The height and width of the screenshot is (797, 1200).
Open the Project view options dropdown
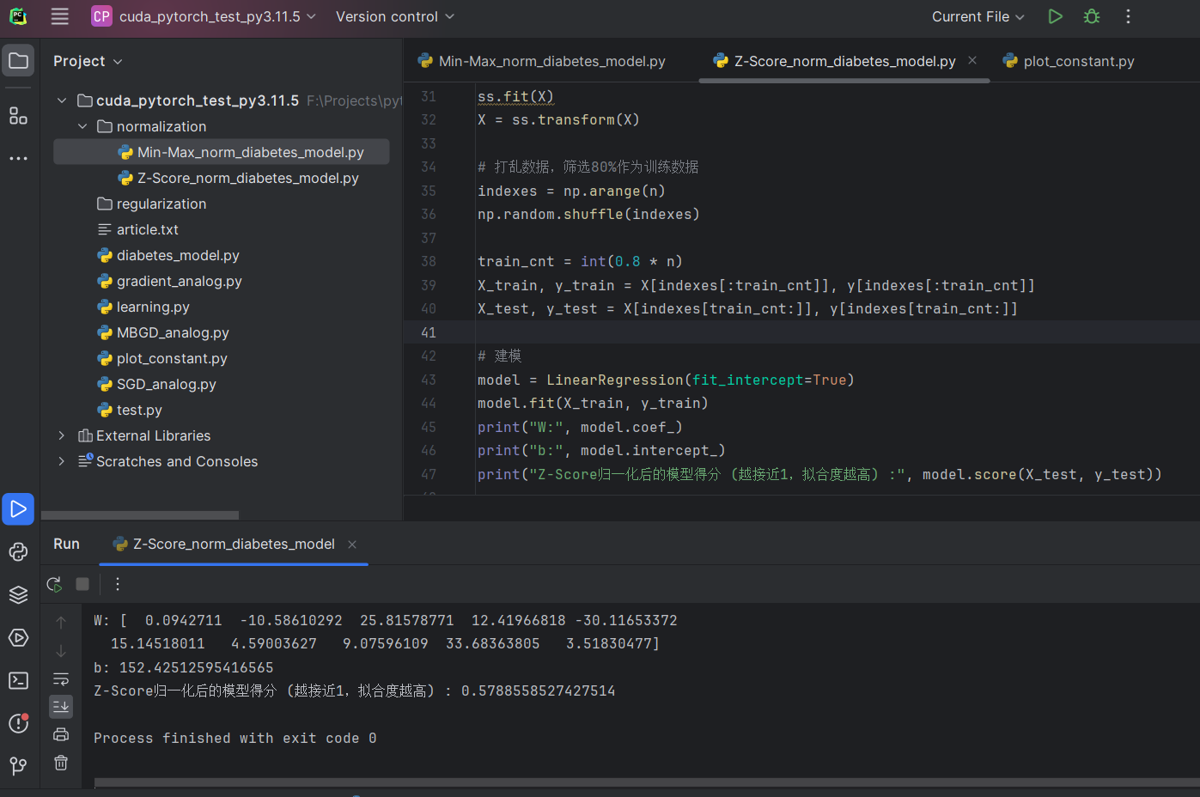pos(88,61)
